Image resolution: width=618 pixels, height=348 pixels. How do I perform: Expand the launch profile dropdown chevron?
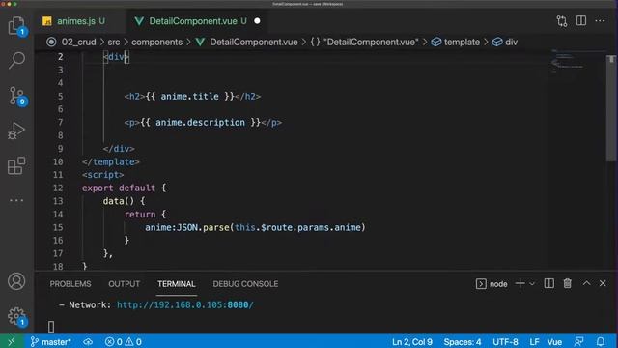[x=532, y=284]
